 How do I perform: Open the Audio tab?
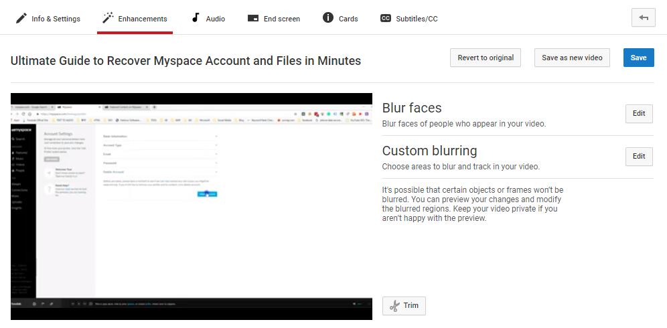tap(208, 19)
